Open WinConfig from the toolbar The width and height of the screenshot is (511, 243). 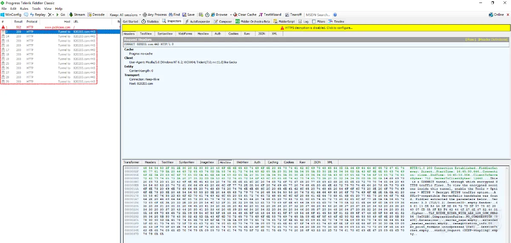(11, 14)
